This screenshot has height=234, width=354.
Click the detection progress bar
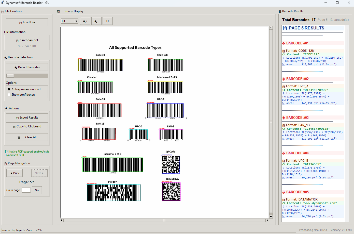27,76
